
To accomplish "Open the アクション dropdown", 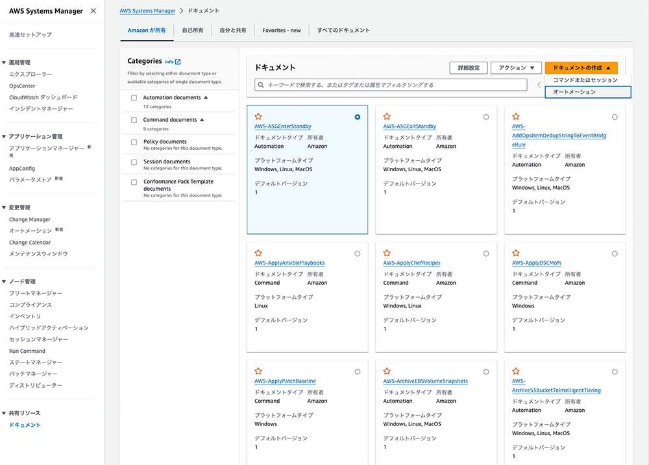I will [x=516, y=68].
